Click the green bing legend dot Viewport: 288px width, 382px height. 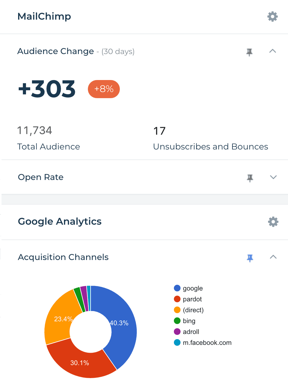point(177,321)
